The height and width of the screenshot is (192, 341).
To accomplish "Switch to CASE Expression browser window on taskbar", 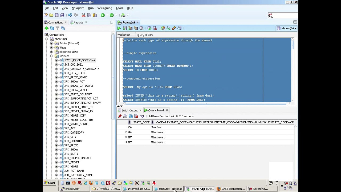I will pos(231,189).
